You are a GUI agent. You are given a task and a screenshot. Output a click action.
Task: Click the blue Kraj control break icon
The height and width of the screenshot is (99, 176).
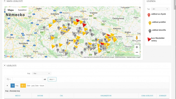[x=13, y=86]
